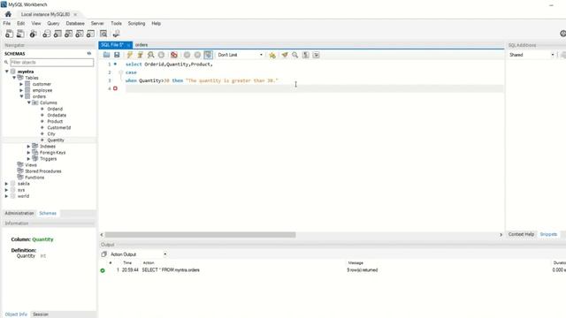Image resolution: width=566 pixels, height=318 pixels.
Task: Switch to Context Help tab
Action: click(521, 234)
